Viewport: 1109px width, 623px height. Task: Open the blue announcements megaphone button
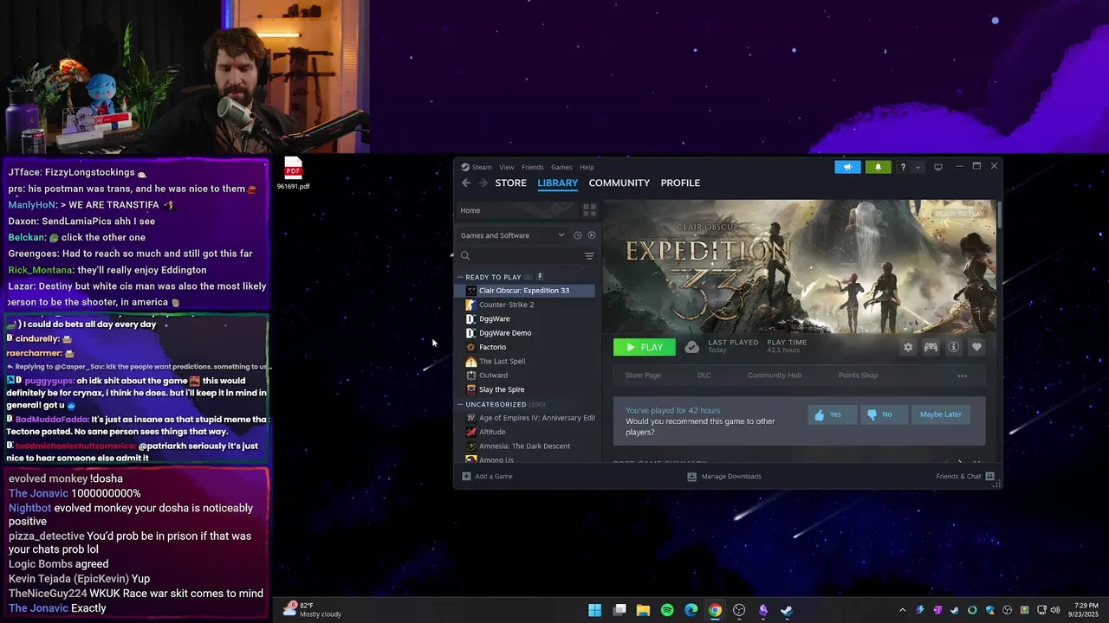pos(847,167)
